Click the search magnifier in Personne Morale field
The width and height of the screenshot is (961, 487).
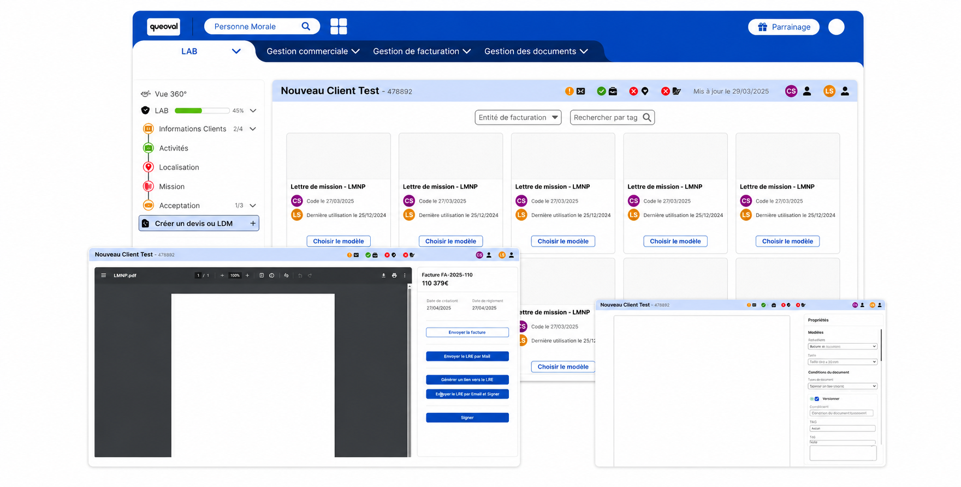306,26
